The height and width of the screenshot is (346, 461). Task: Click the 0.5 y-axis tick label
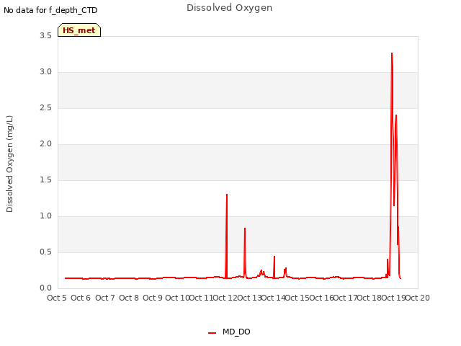click(x=45, y=252)
